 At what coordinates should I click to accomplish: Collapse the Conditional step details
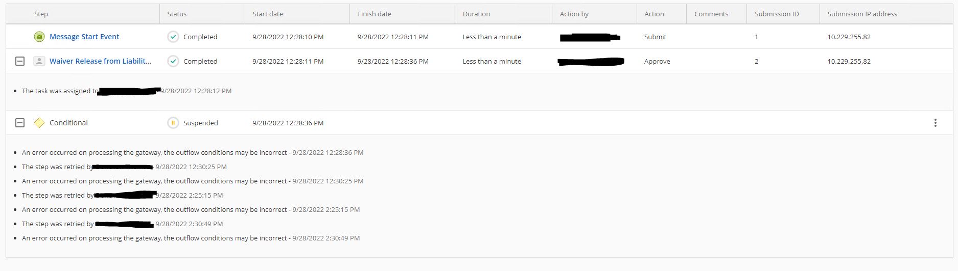coord(20,123)
